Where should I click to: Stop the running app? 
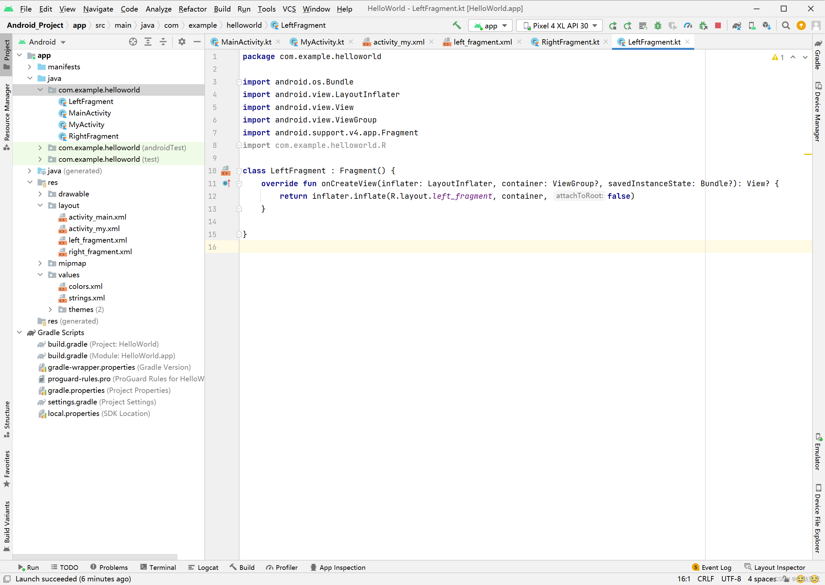(x=718, y=25)
